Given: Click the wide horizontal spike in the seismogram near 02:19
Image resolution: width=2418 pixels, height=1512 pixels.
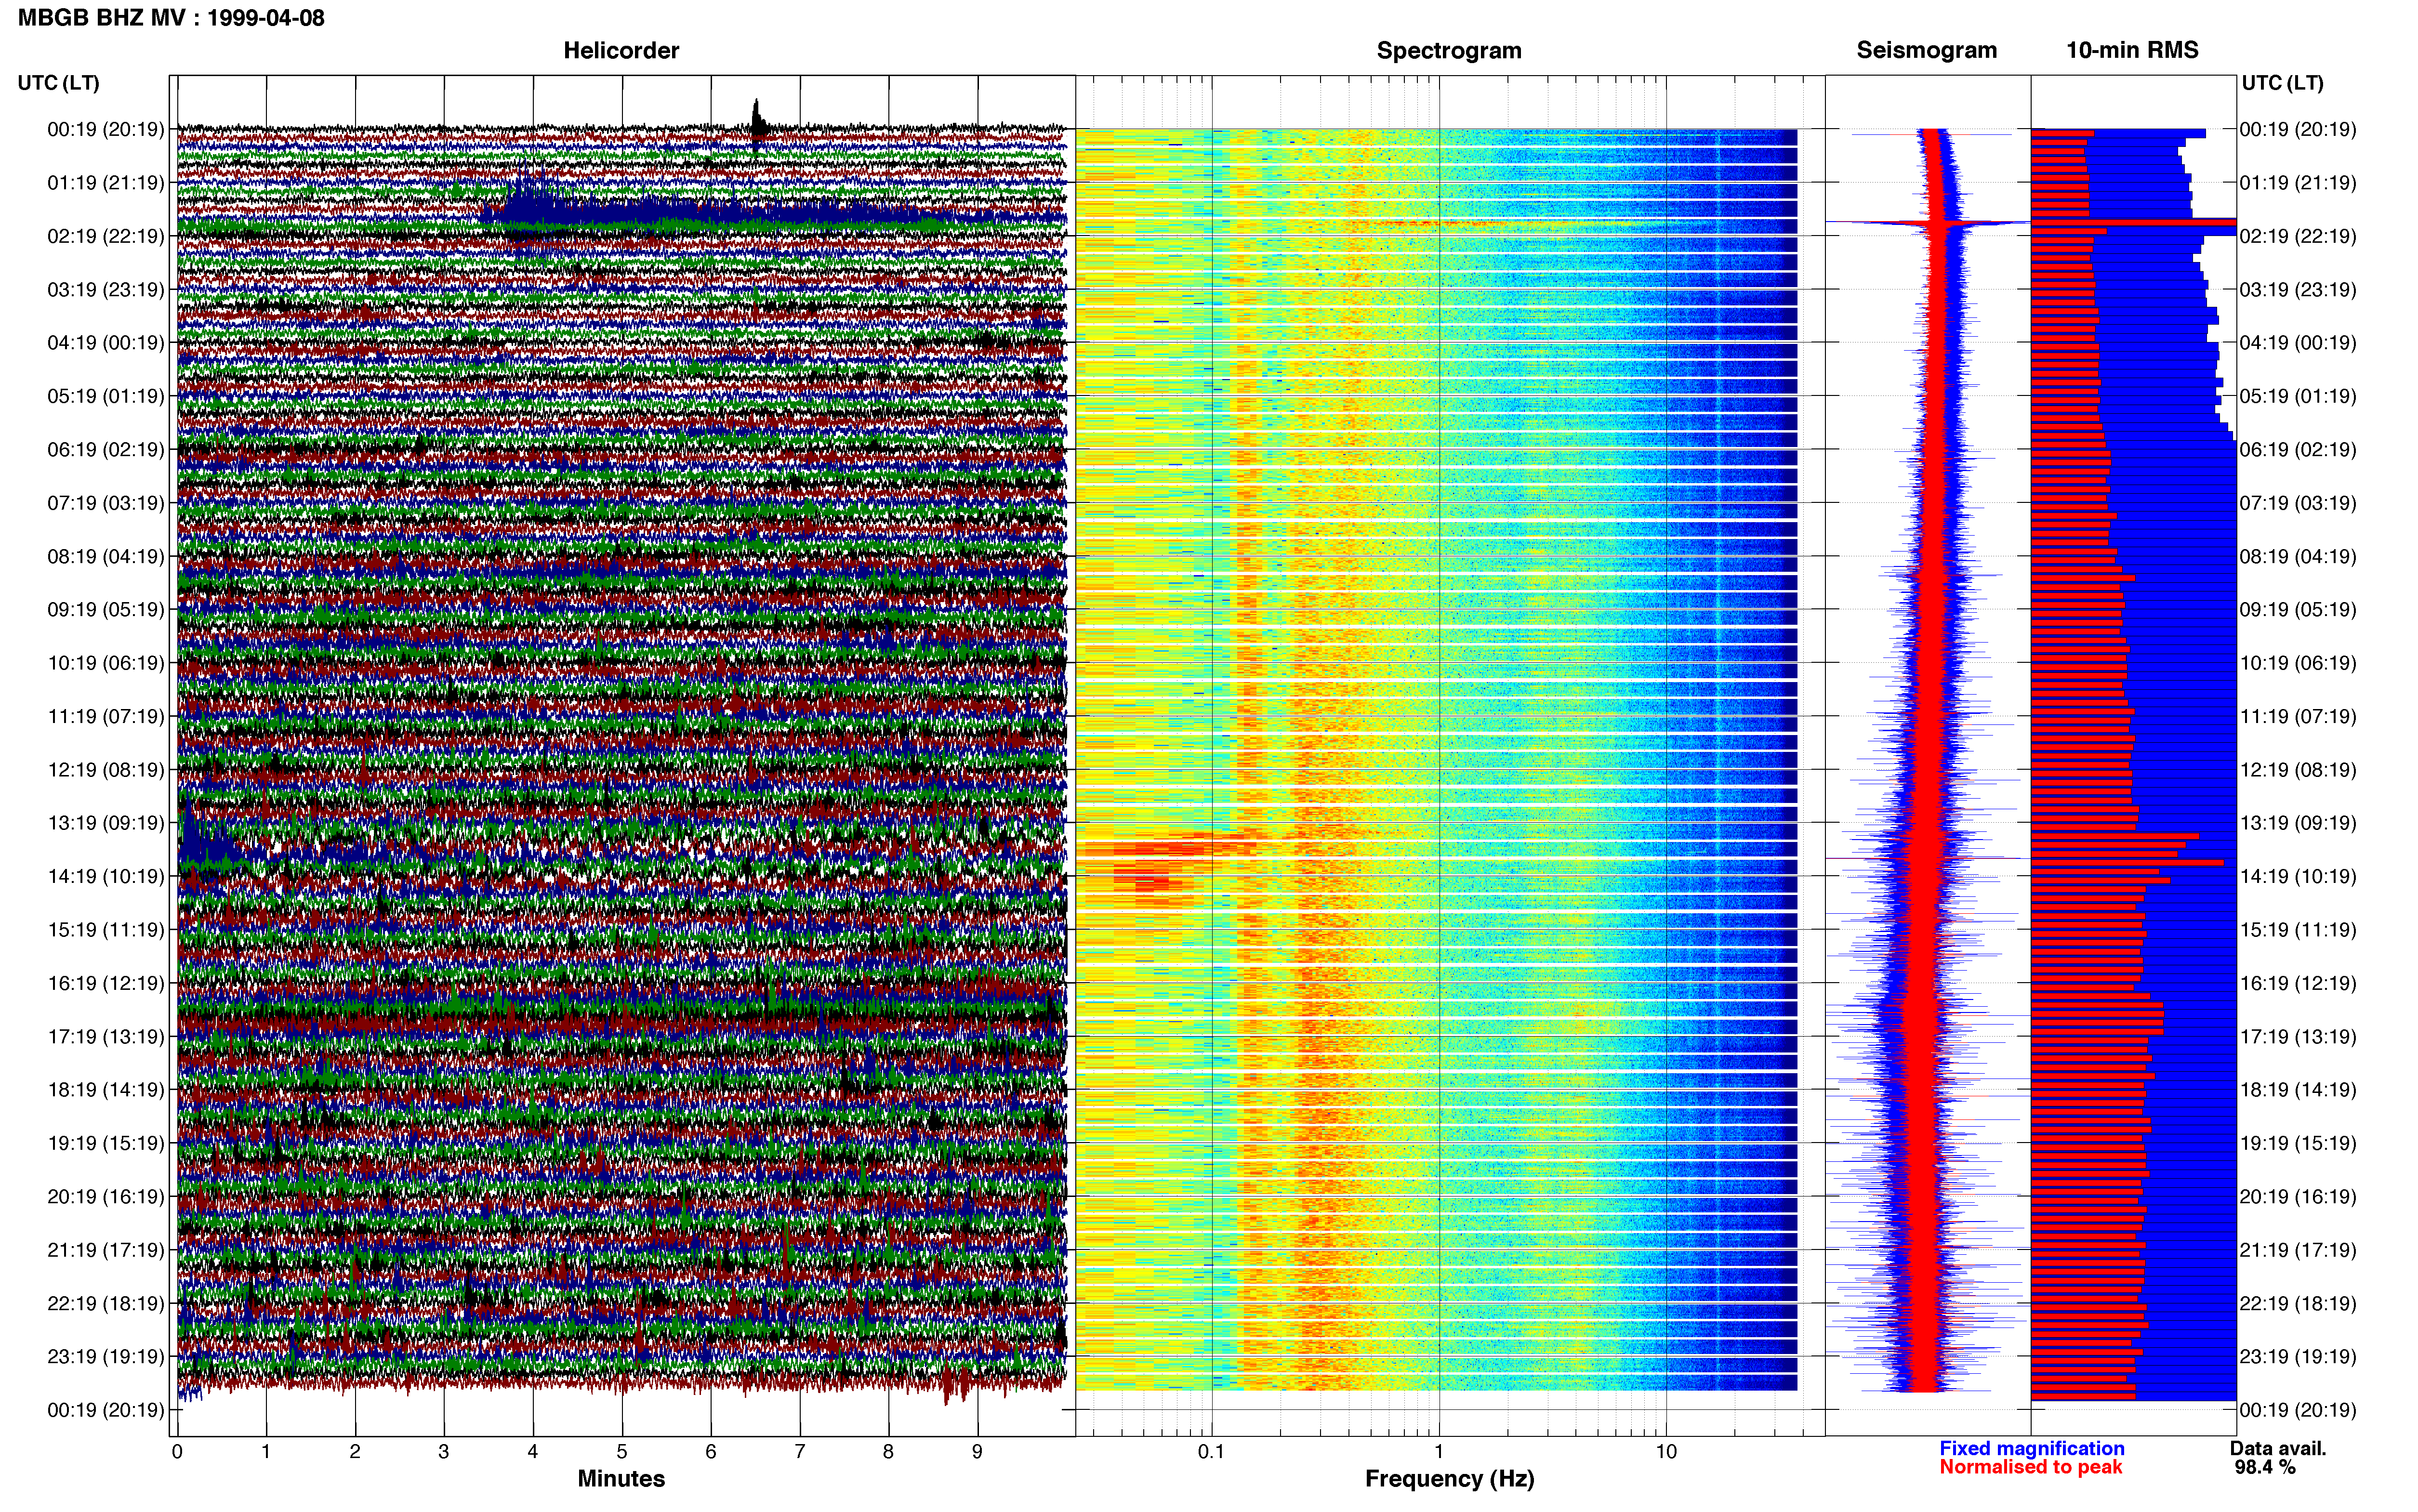Looking at the screenshot, I should [1928, 222].
